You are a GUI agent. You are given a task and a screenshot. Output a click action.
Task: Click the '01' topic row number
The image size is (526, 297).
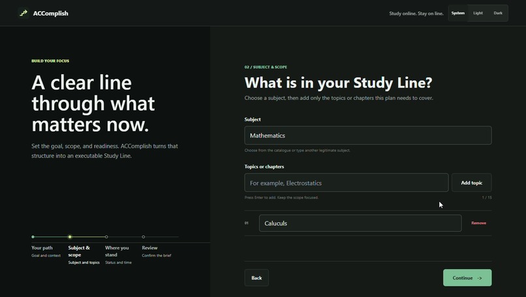pyautogui.click(x=247, y=223)
